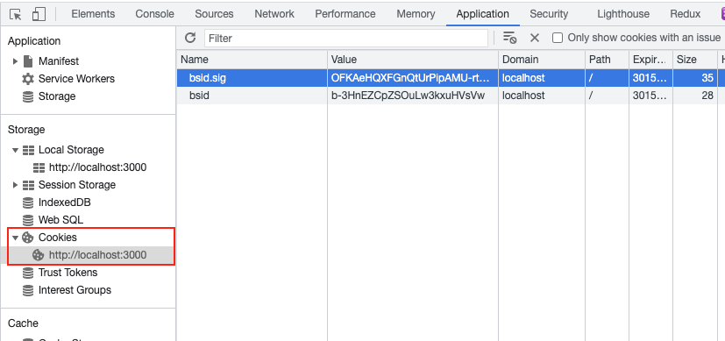Image resolution: width=725 pixels, height=341 pixels.
Task: Refresh the cookies table
Action: pyautogui.click(x=190, y=38)
